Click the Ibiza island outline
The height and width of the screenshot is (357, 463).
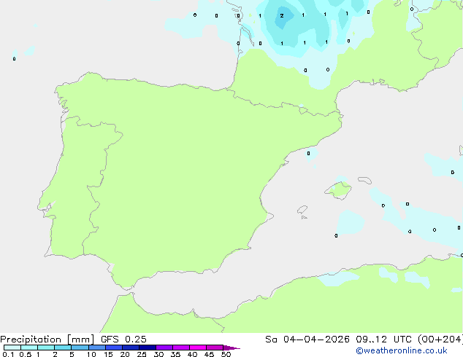pyautogui.click(x=302, y=210)
